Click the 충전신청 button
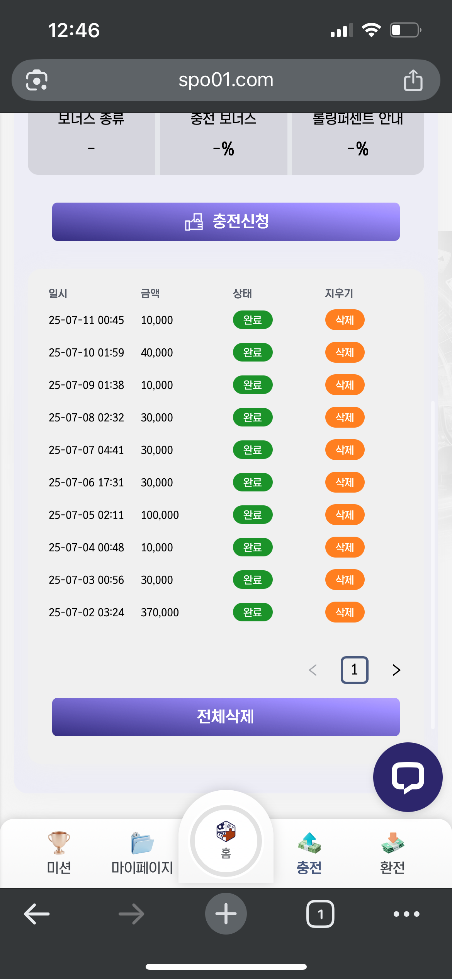 pos(226,222)
